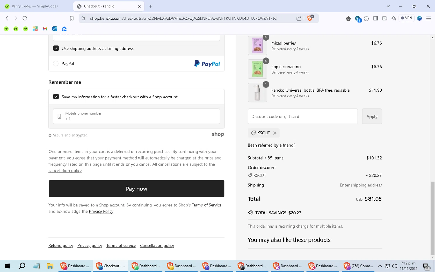Click the Mobile phone number field
Image resolution: width=435 pixels, height=272 pixels.
point(136,116)
